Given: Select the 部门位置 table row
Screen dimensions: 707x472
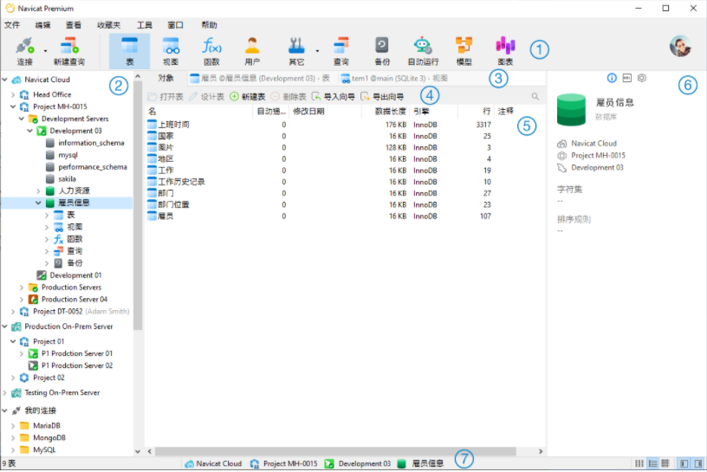Looking at the screenshot, I should pyautogui.click(x=346, y=205).
